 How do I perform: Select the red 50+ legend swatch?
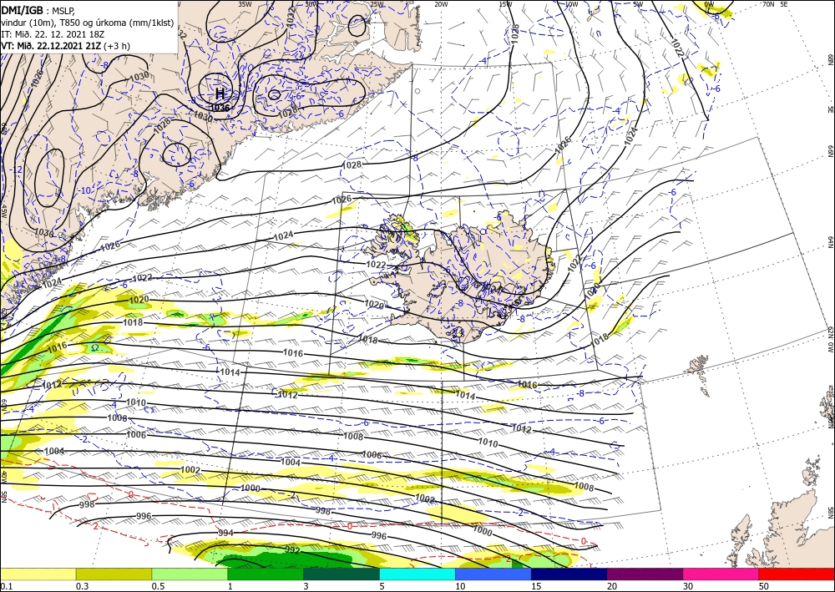coord(797,574)
